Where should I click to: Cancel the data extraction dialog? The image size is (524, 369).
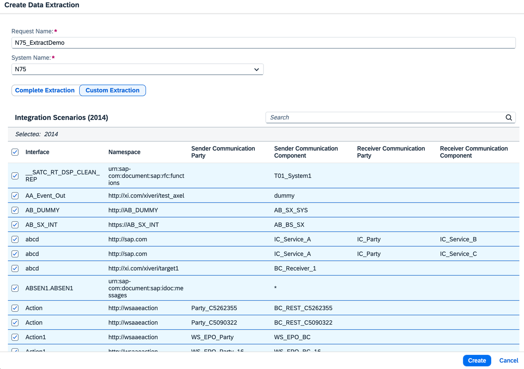(x=509, y=361)
